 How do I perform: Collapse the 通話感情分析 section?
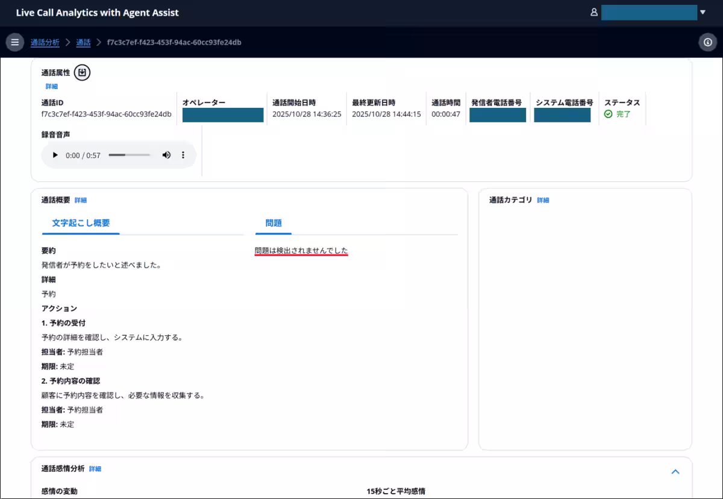[x=675, y=472]
